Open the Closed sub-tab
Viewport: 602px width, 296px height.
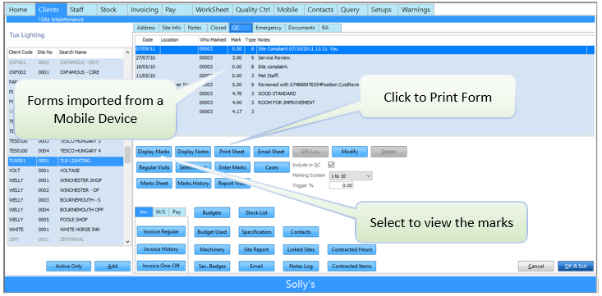pos(218,28)
